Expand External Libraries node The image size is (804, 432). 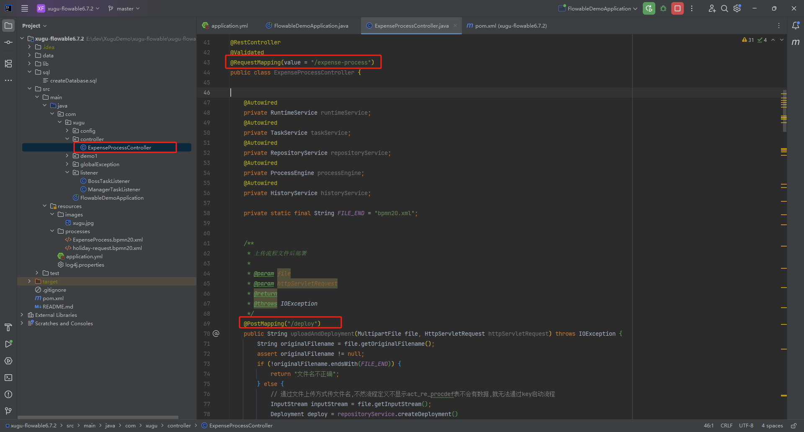point(22,315)
